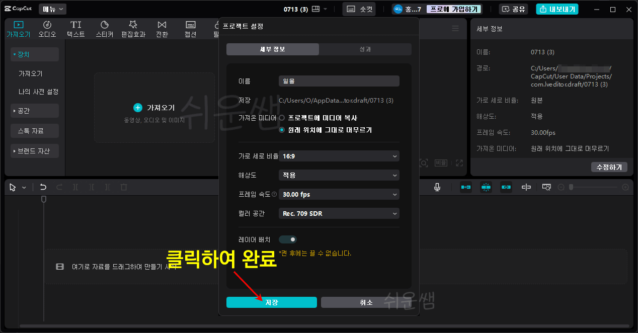This screenshot has width=638, height=333.
Task: Open the 편집효과 effects panel
Action: [x=133, y=29]
